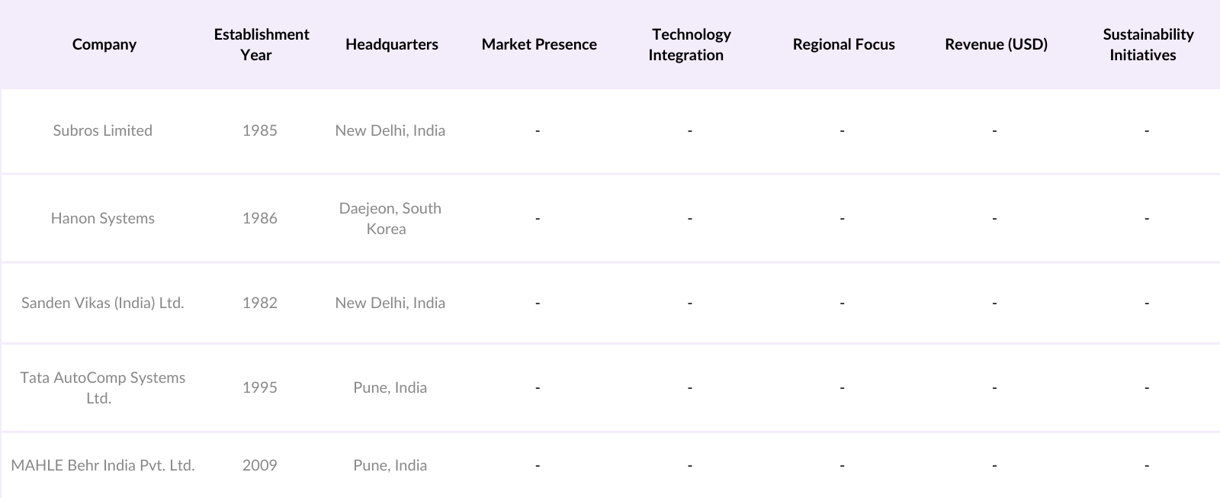Select the Establishment Year column header
Image resolution: width=1220 pixels, height=498 pixels.
(261, 44)
